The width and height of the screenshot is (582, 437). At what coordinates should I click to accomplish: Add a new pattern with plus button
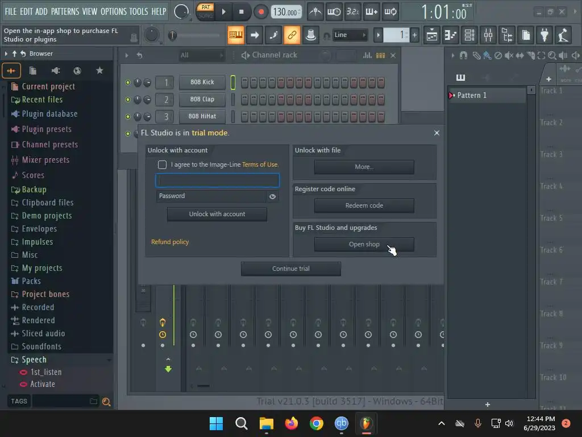point(414,35)
